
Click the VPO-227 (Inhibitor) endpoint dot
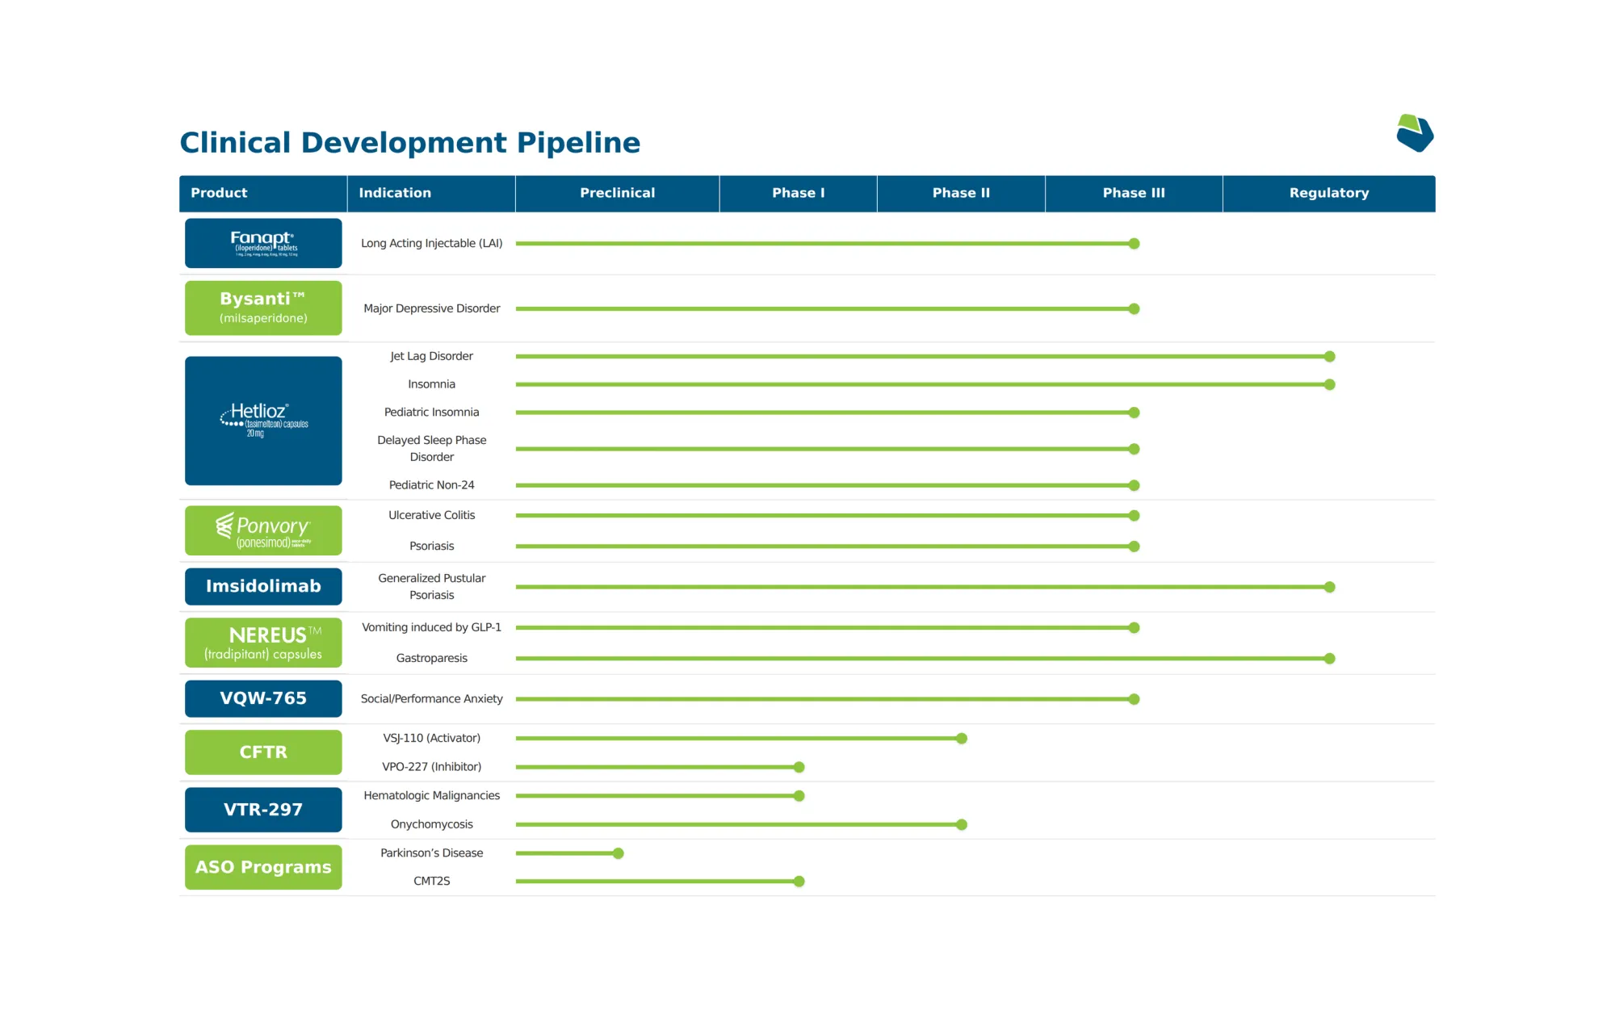(x=799, y=767)
